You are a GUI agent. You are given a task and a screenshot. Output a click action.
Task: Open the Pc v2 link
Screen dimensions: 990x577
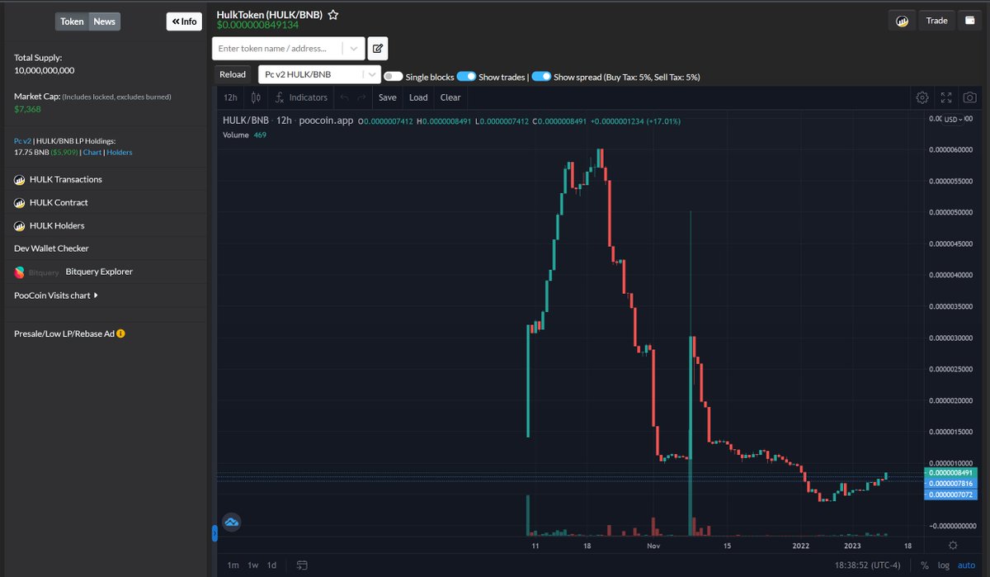point(22,141)
